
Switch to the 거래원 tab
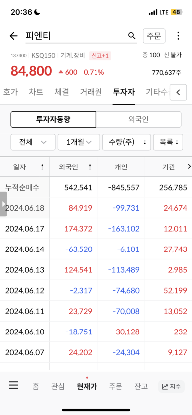point(91,92)
